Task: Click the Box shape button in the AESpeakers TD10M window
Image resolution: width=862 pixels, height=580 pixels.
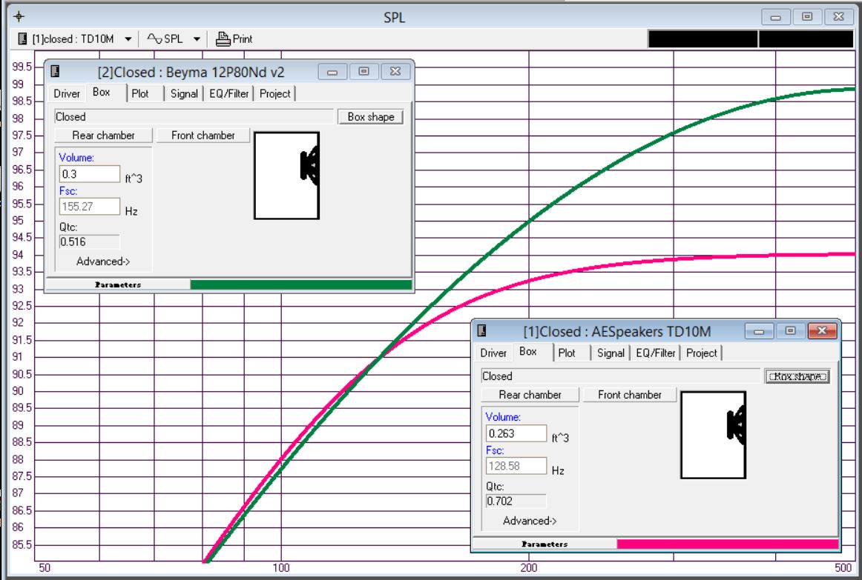Action: pos(797,376)
